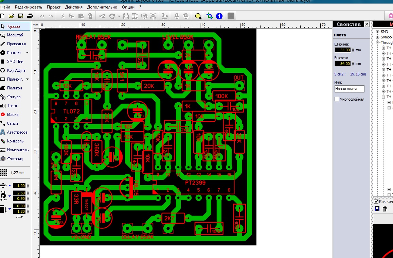
Task: Open the ? help menu
Action: pyautogui.click(x=140, y=7)
